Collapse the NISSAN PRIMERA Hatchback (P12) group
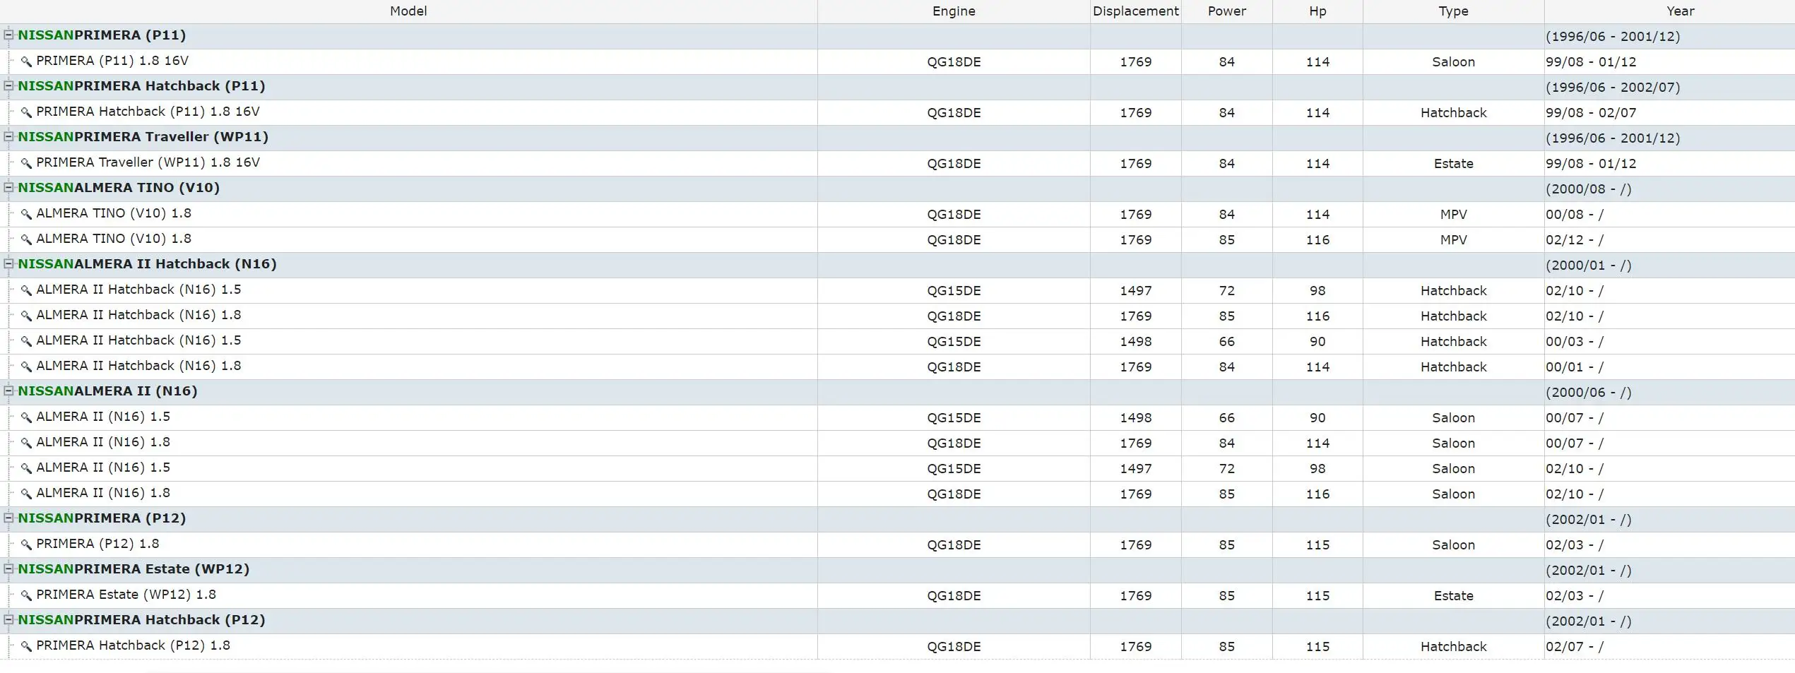Screen dimensions: 1795x673 point(8,619)
